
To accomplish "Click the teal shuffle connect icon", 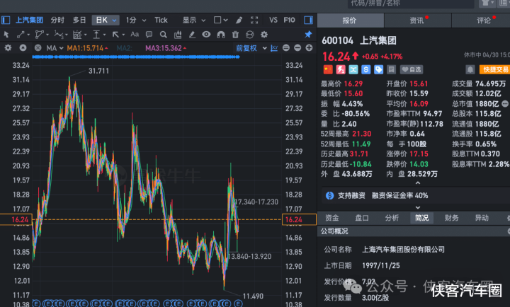I will 353,69.
